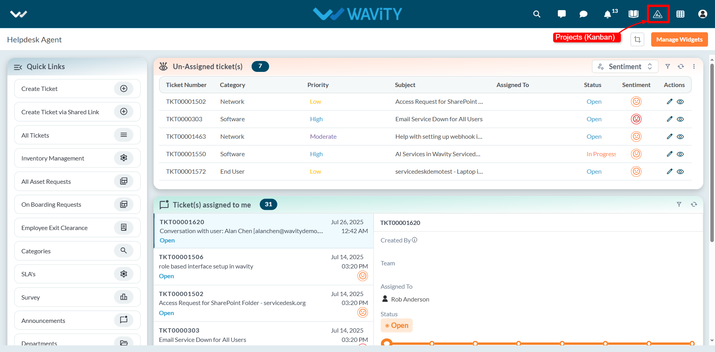
Task: Click the All Tickets list icon
Action: [x=124, y=135]
